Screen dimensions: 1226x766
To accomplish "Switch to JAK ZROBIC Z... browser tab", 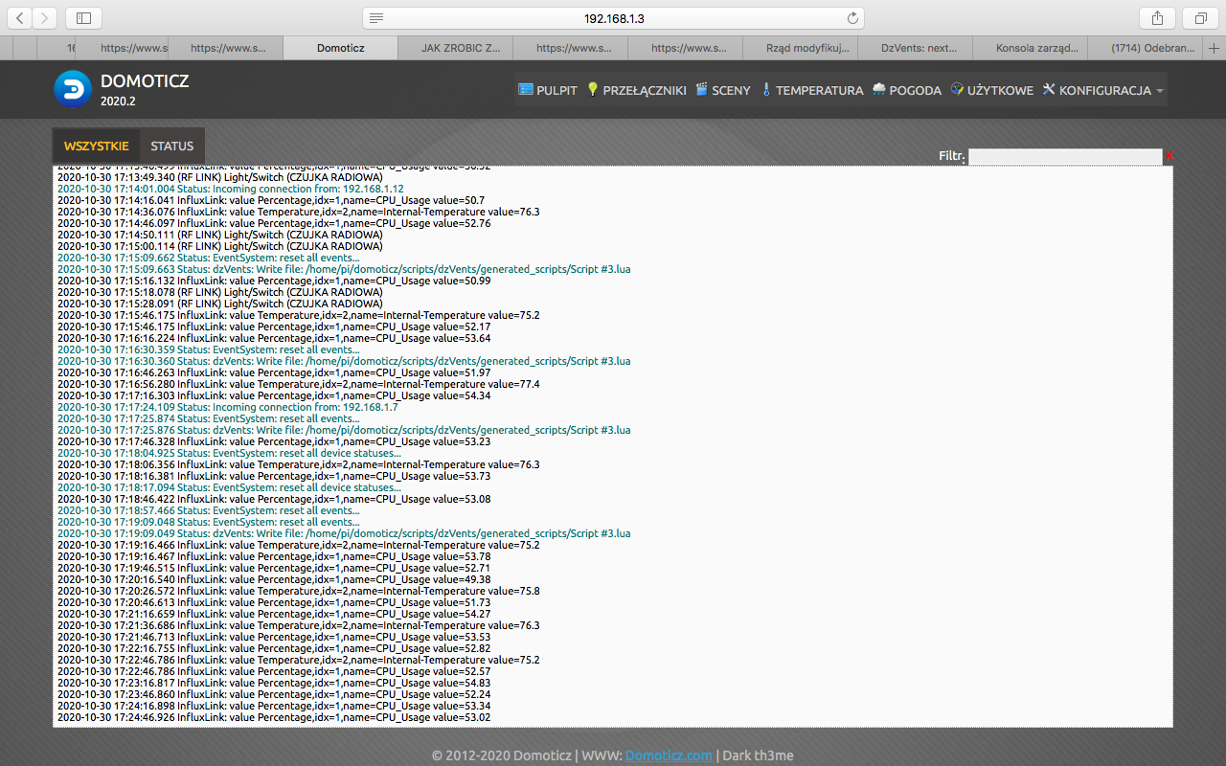I will (x=456, y=47).
